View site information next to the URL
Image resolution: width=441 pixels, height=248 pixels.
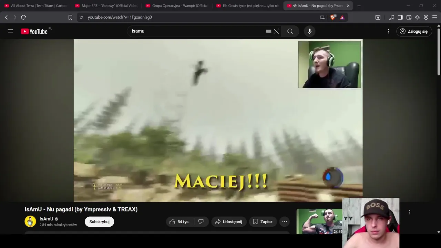click(x=81, y=17)
